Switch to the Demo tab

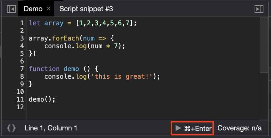pyautogui.click(x=33, y=9)
